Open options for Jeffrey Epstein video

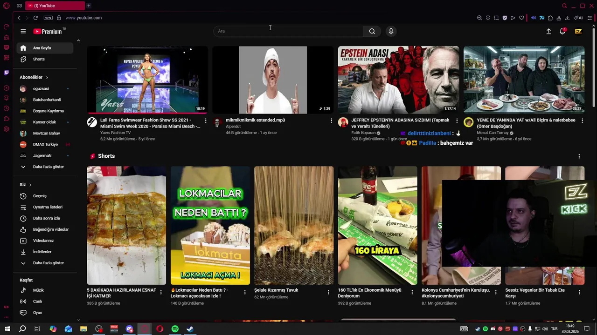(457, 121)
